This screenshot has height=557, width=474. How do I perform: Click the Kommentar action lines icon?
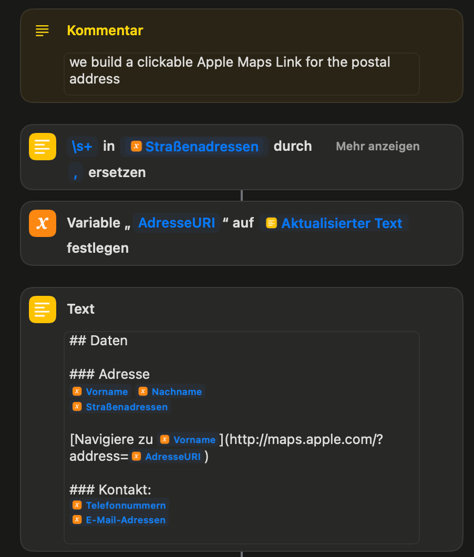[42, 30]
